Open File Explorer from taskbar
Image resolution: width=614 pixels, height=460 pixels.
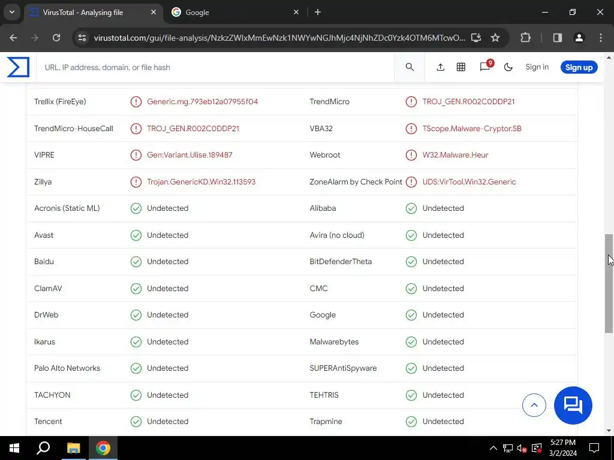point(73,448)
